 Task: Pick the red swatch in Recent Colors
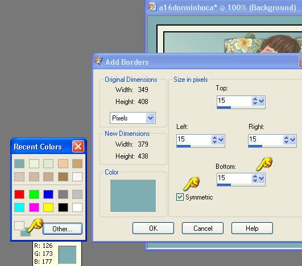click(19, 194)
